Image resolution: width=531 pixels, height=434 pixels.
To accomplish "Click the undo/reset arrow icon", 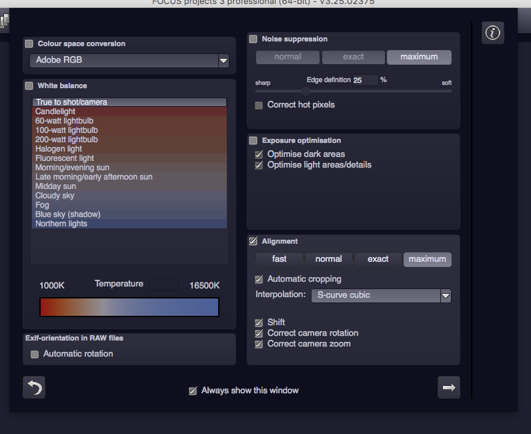I will point(34,387).
